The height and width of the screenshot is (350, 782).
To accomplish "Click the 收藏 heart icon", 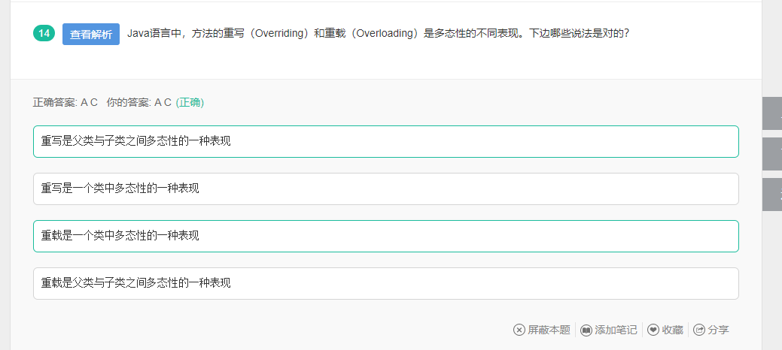I will click(653, 330).
